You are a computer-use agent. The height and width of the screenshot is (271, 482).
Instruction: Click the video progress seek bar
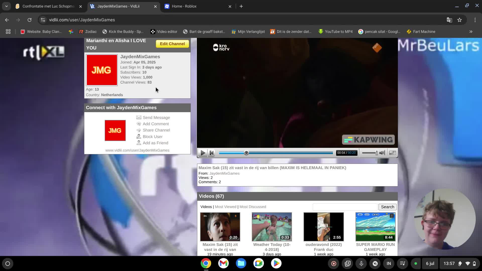click(276, 153)
